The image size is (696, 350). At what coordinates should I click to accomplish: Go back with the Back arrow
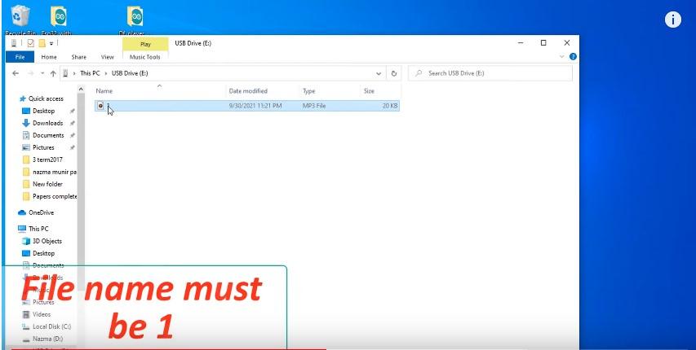coord(16,73)
